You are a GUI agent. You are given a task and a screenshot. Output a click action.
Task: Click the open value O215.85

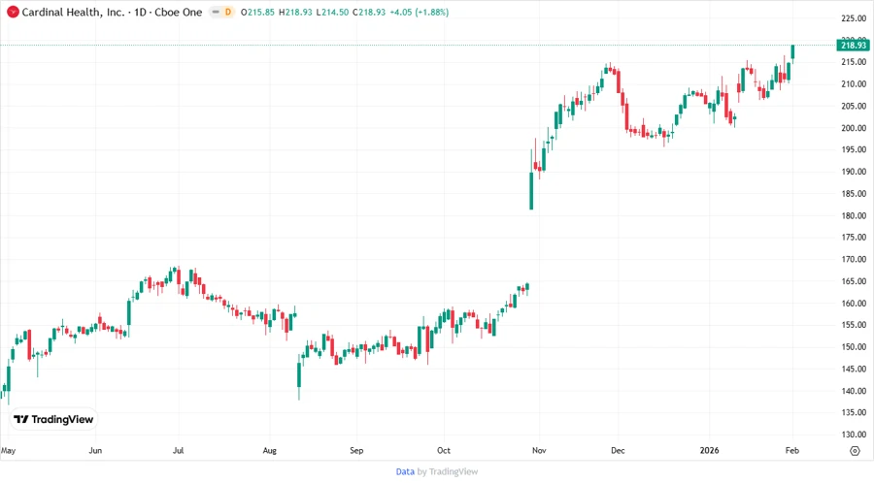[257, 12]
